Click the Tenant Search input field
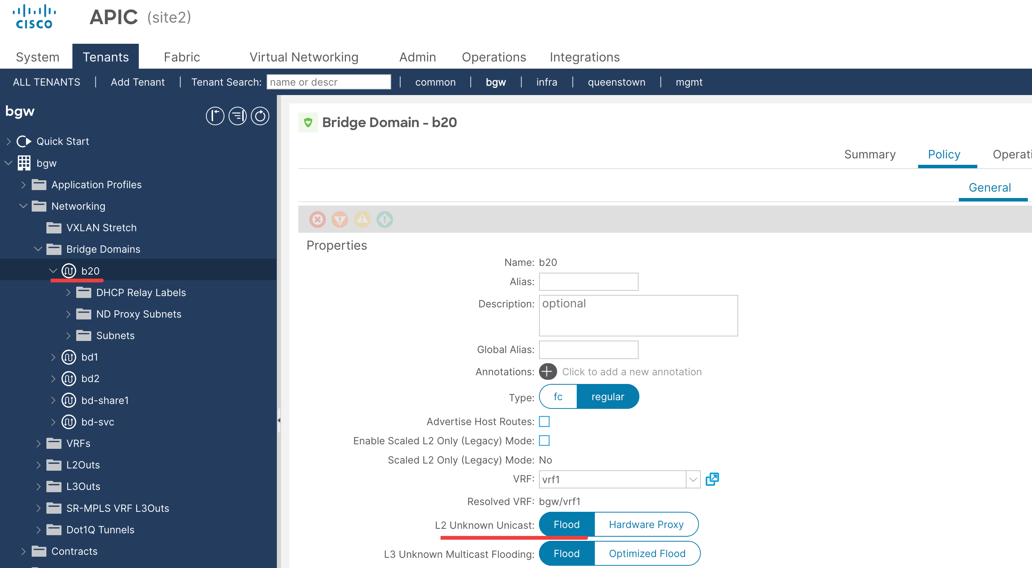Screen dimensions: 1032x568 pyautogui.click(x=329, y=82)
